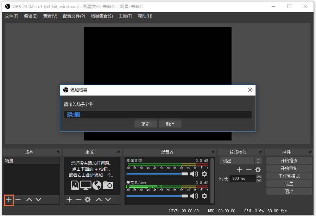Click the image source icon
Screen dimensions: 316x216
click(75, 185)
